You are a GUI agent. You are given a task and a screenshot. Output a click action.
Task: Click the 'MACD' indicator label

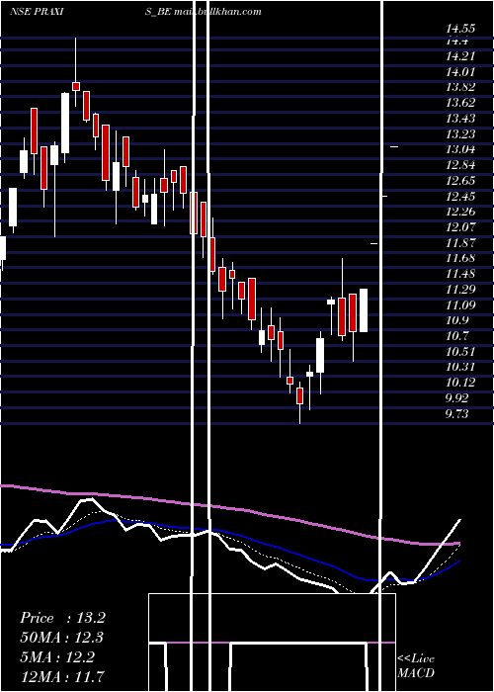point(416,673)
